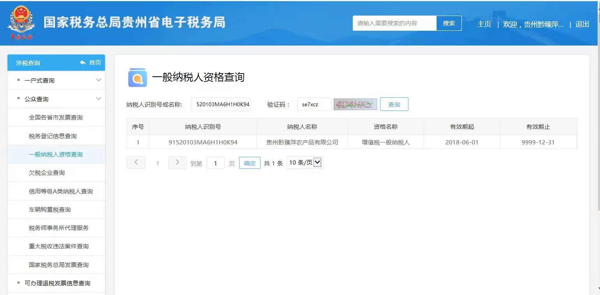Click the 一般纳税人资格查询 page icon

(x=137, y=77)
